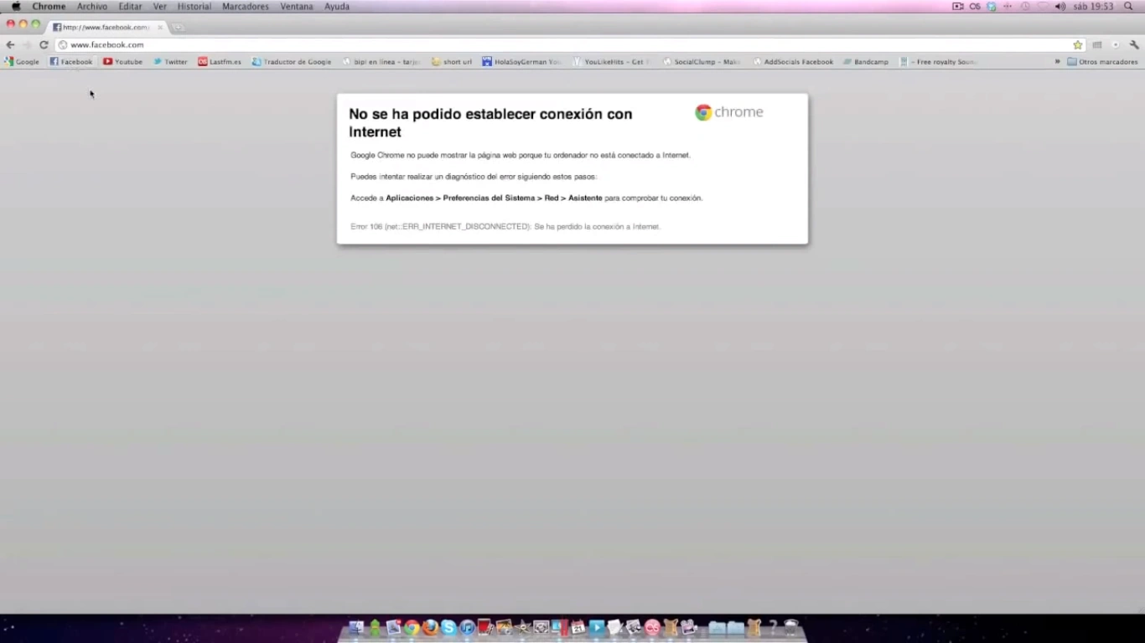
Task: Click the heading 'No se ha podido establecer conexión con Internet'
Action: point(490,122)
